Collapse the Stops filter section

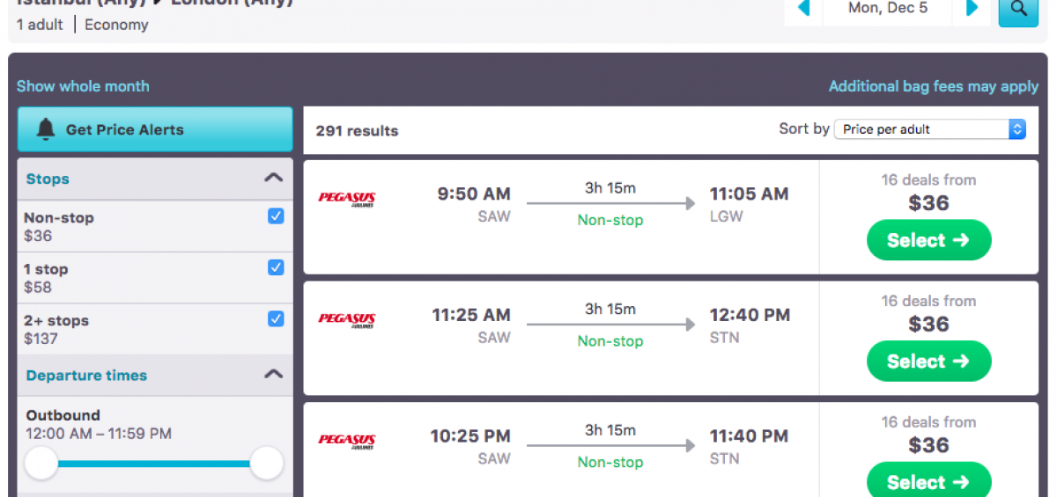coord(274,178)
